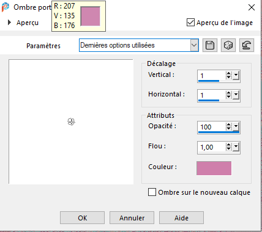Confirm the drop shadow with OK

(x=82, y=218)
